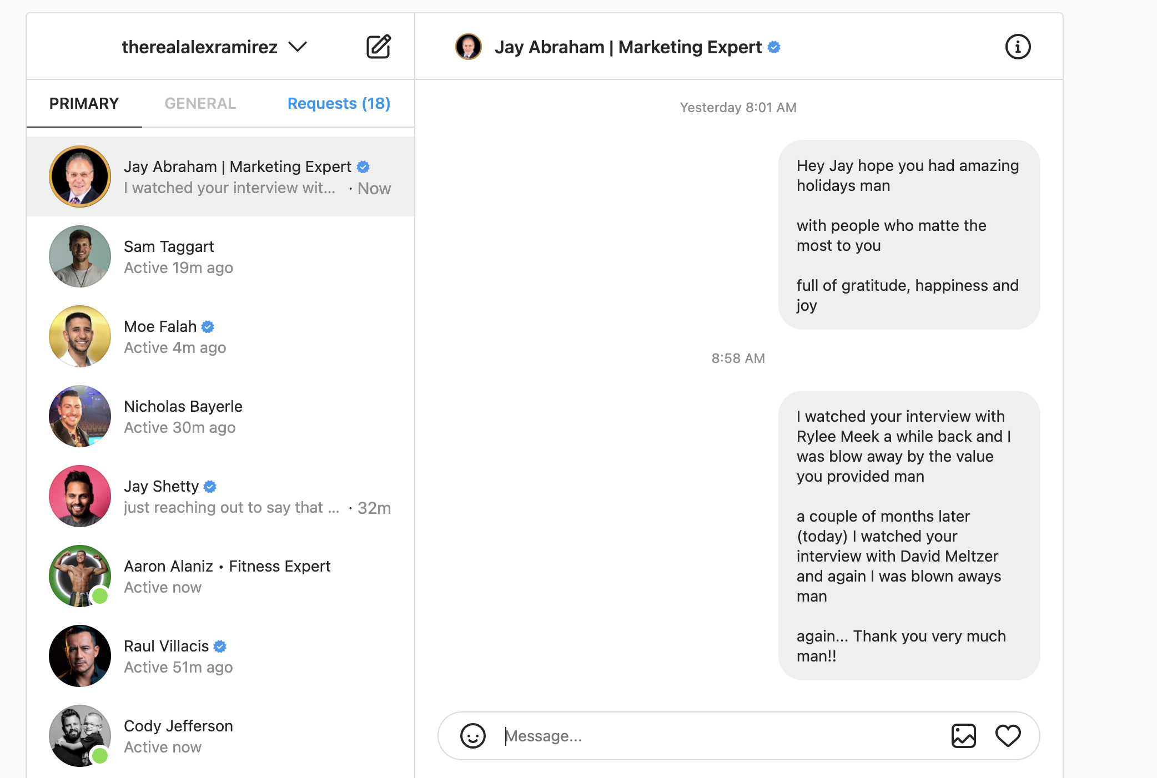This screenshot has width=1157, height=778.
Task: Select Moe Falah conversation
Action: pyautogui.click(x=220, y=336)
